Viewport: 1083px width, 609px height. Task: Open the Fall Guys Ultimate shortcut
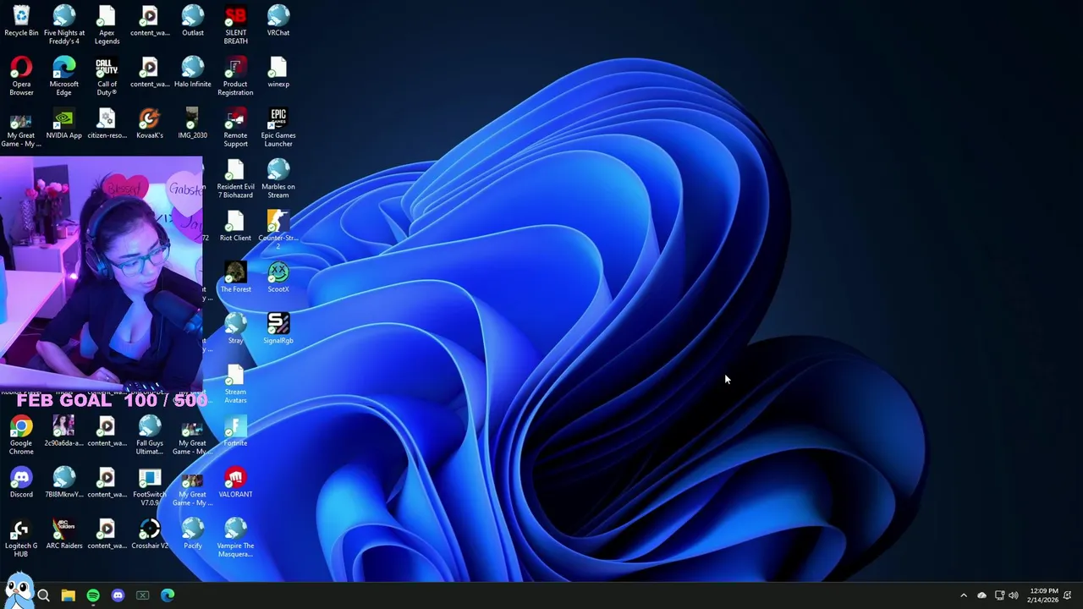click(x=150, y=435)
